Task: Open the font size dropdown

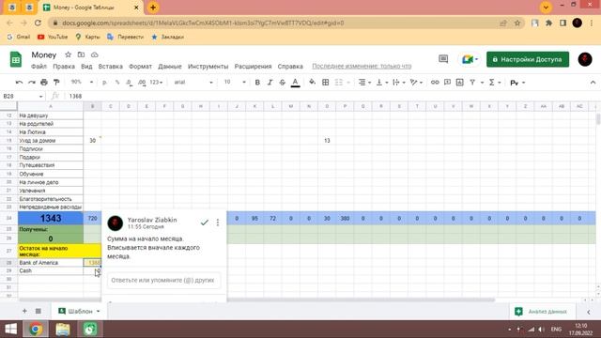Action: (235, 82)
